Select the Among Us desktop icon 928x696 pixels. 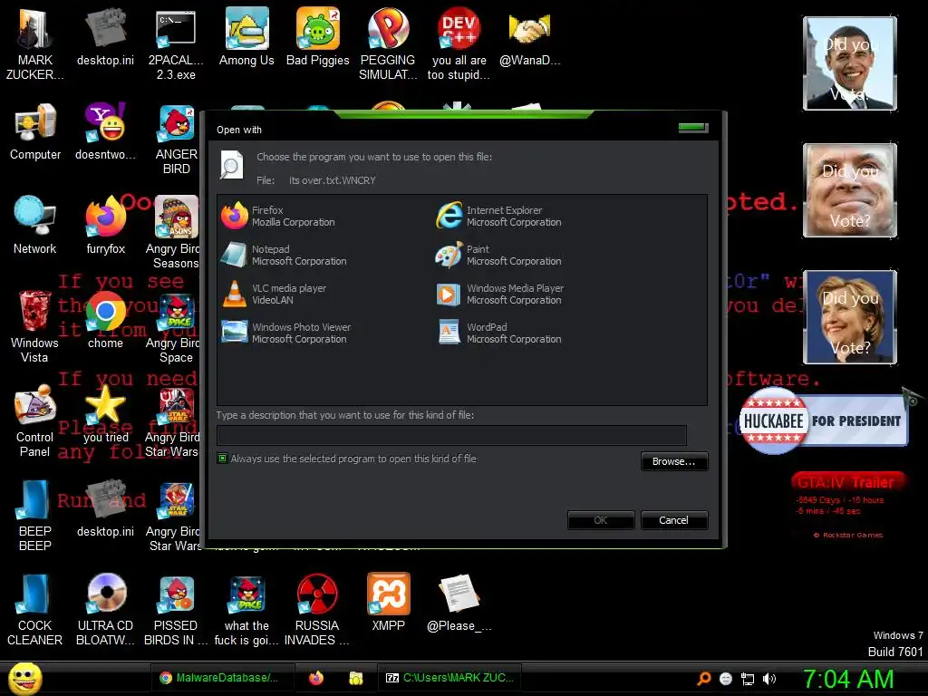(246, 37)
